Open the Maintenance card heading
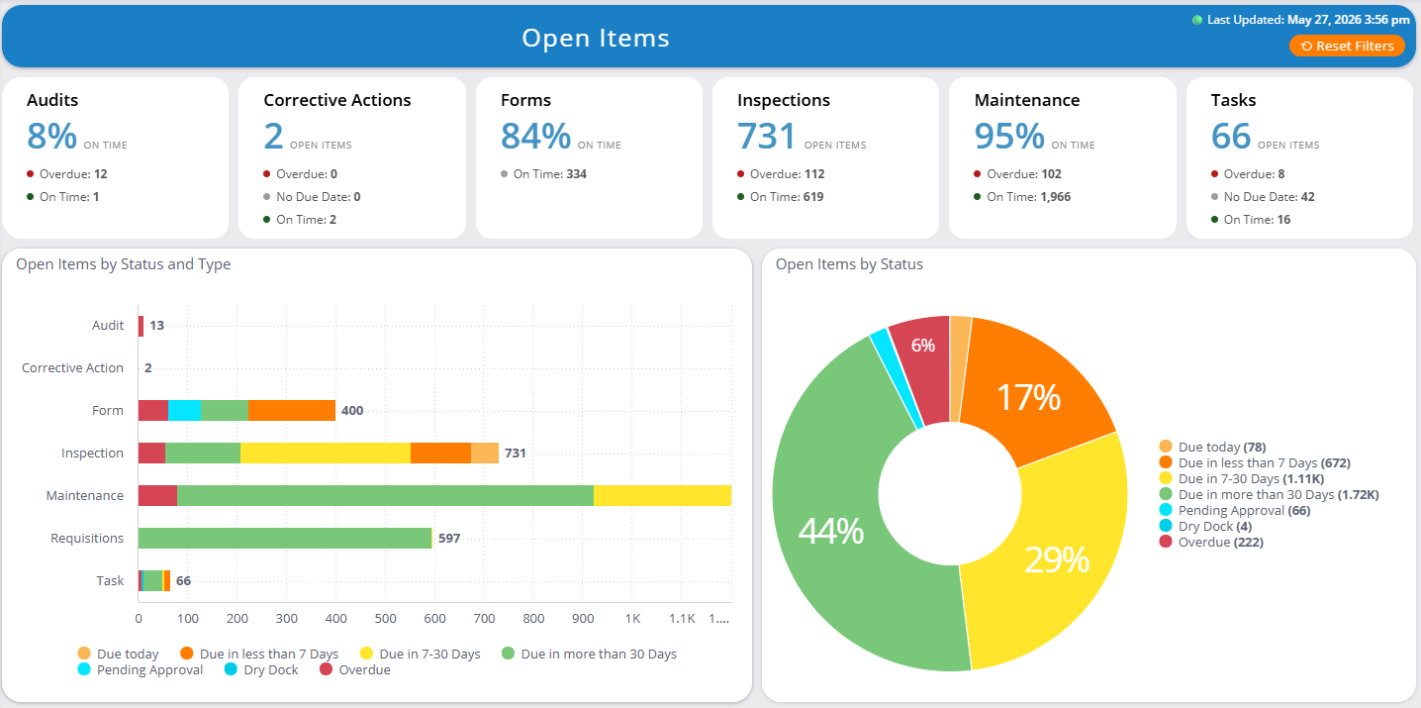The image size is (1421, 708). pyautogui.click(x=1027, y=100)
